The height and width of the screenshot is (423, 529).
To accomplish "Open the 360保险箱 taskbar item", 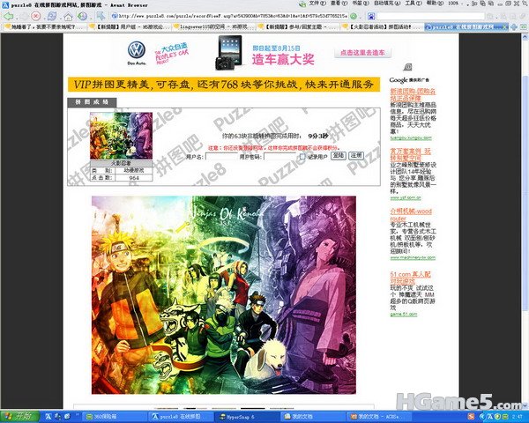I will (115, 417).
